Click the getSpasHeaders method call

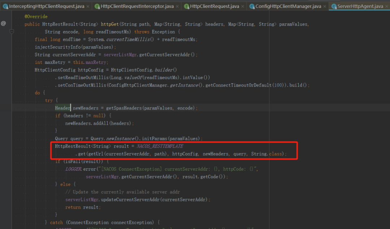tap(124, 108)
